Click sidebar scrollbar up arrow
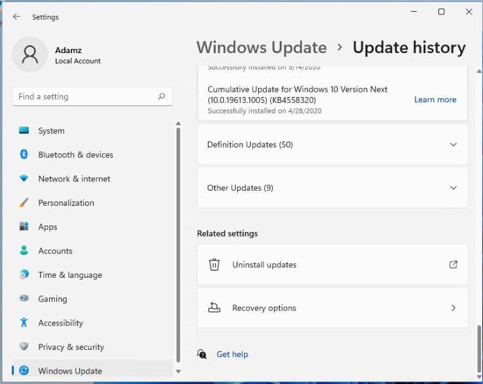 178,123
